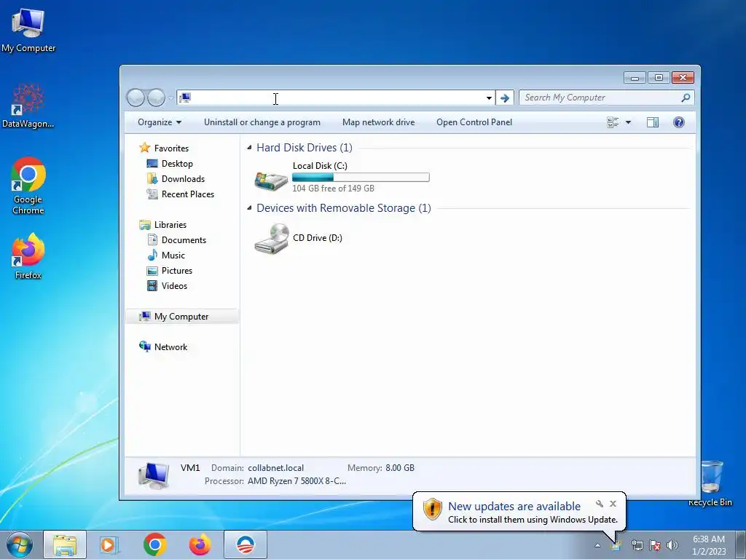Launch the DataWagon desktop shortcut

[28, 106]
